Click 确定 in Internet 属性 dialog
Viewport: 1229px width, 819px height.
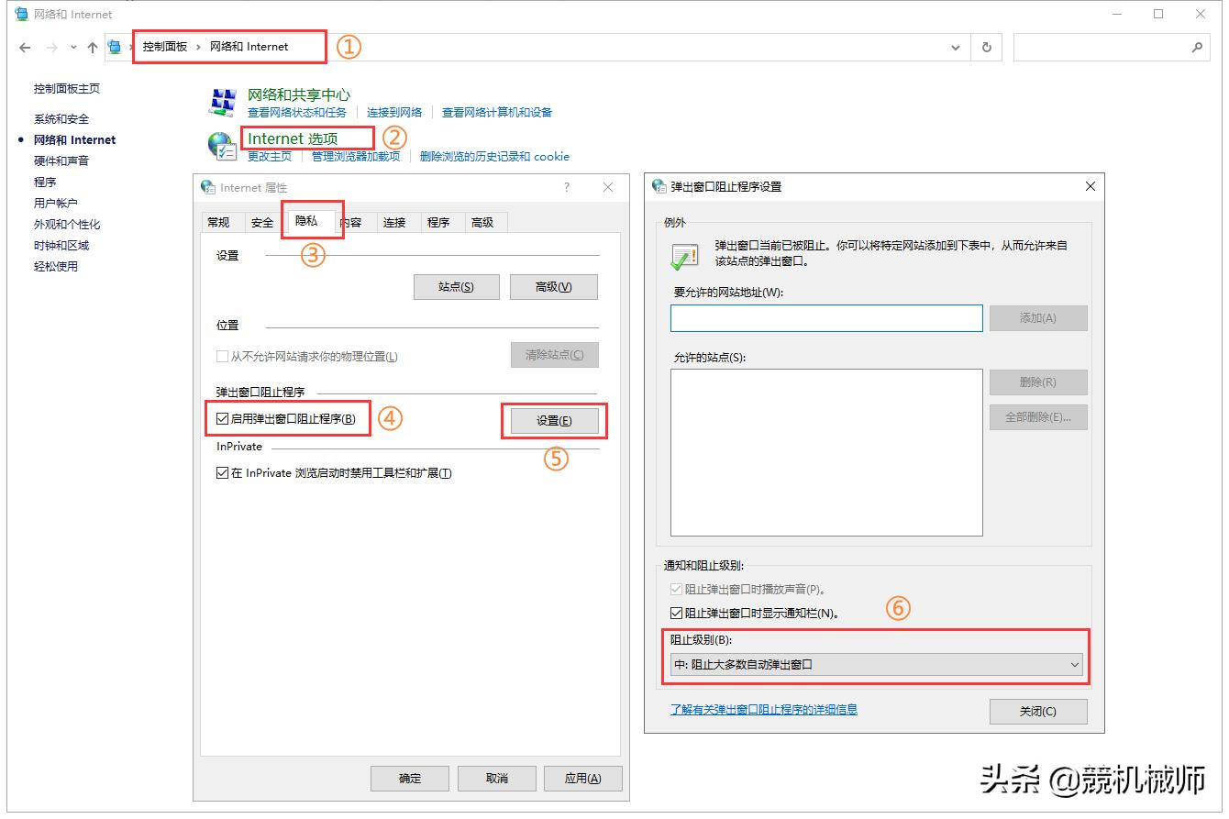coord(410,778)
